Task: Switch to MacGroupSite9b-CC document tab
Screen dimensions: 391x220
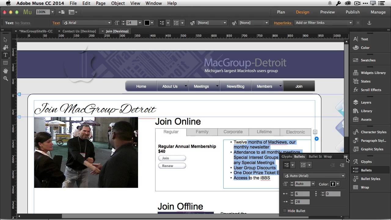Action: (36, 31)
